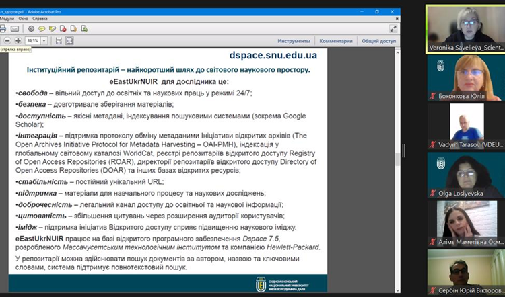
Task: Open the Справка menu
Action: click(x=40, y=19)
